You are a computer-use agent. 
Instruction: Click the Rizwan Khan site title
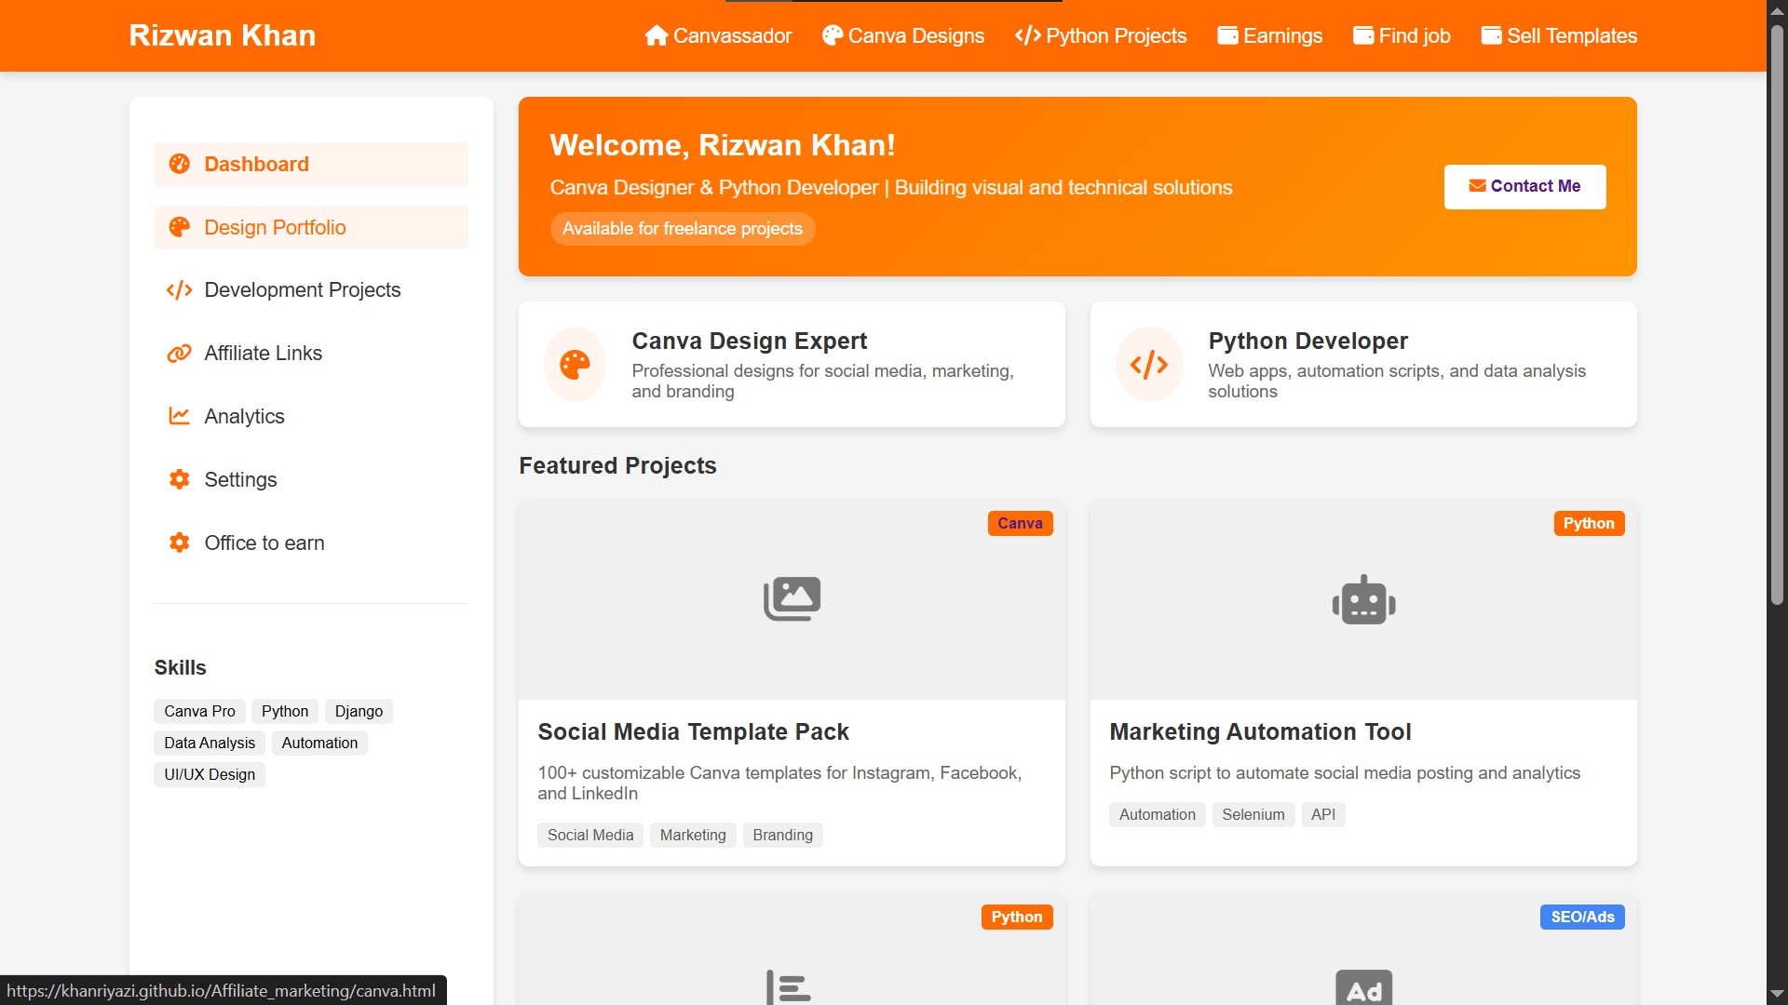(x=223, y=35)
